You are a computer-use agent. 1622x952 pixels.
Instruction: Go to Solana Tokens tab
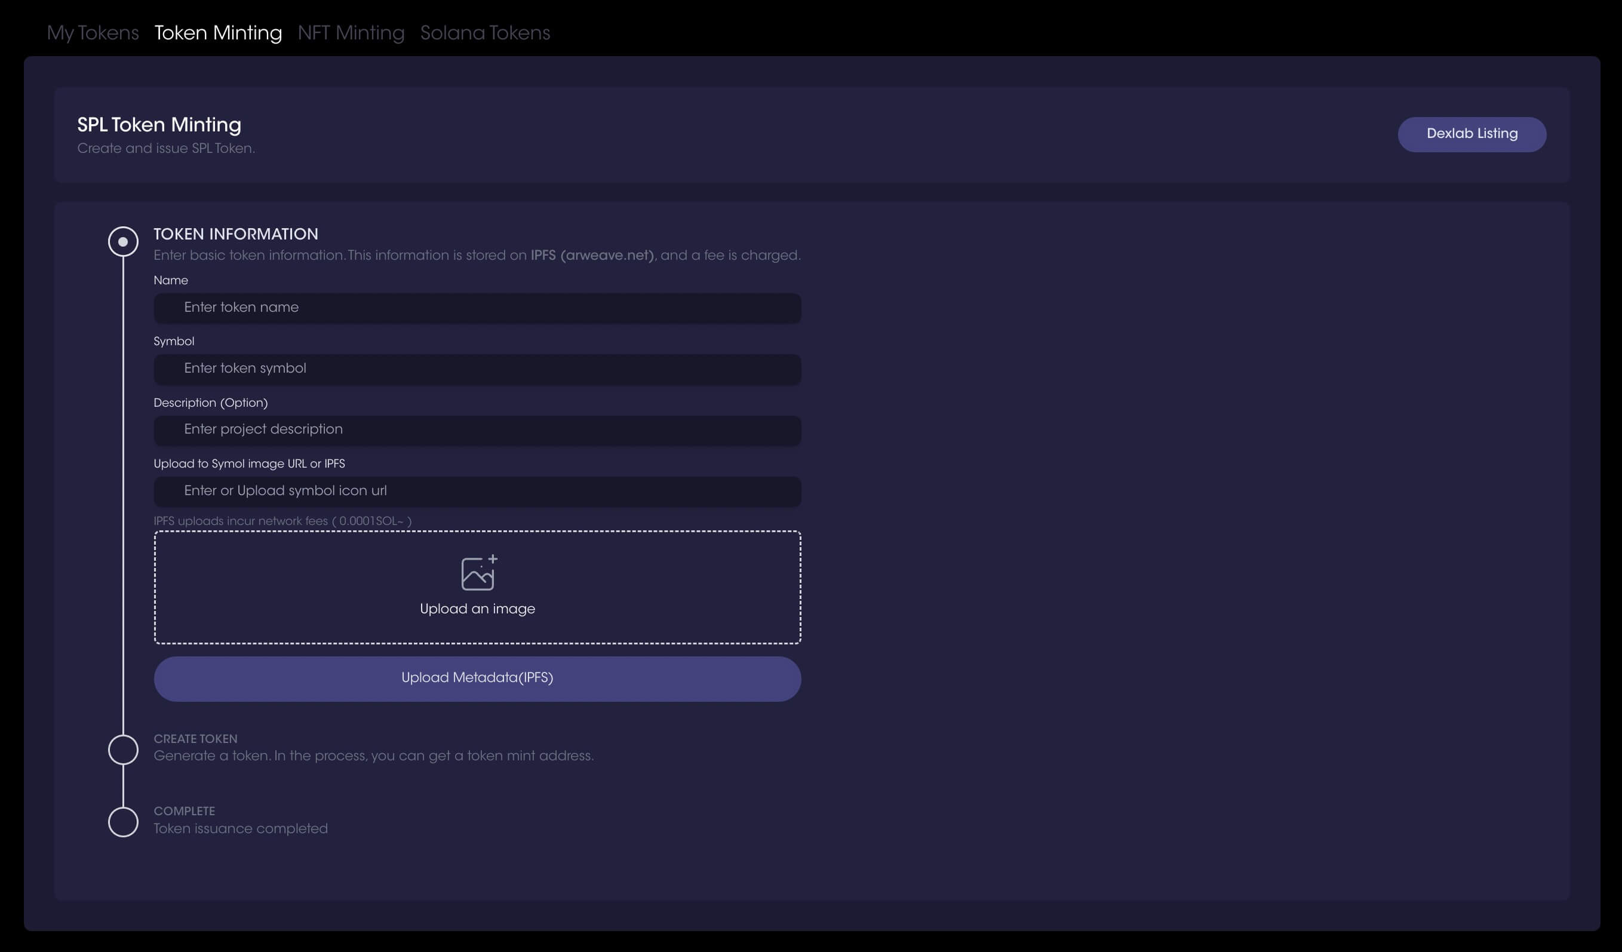pyautogui.click(x=486, y=33)
